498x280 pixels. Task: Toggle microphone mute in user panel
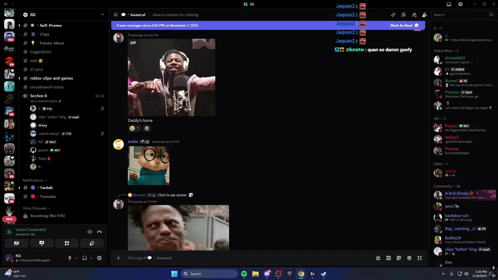(70, 258)
